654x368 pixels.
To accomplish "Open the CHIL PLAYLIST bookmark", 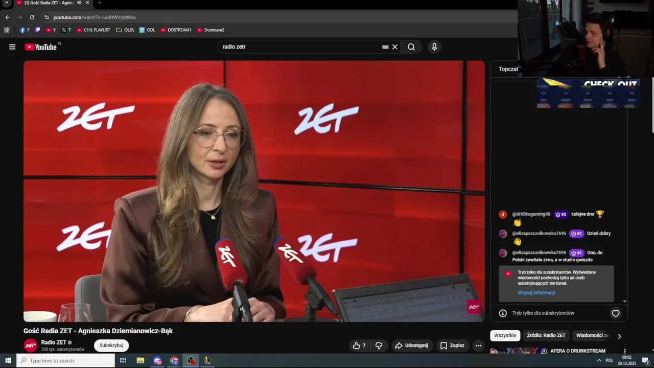I will 94,30.
